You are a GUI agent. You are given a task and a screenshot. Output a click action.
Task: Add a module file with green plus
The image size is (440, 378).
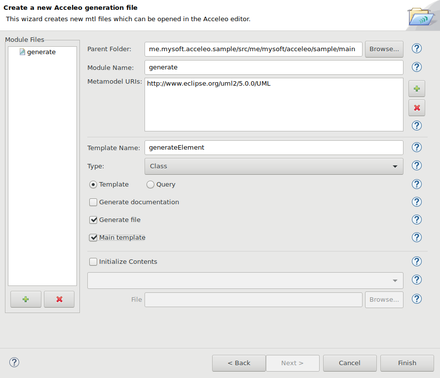click(x=26, y=299)
